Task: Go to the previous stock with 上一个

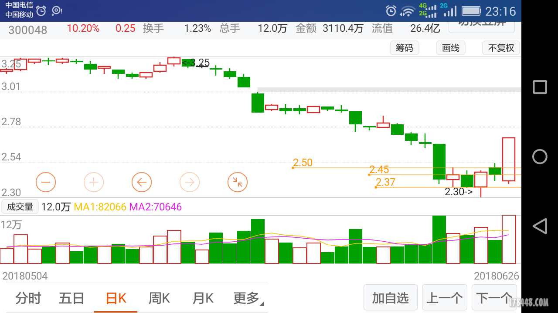Action: point(445,298)
